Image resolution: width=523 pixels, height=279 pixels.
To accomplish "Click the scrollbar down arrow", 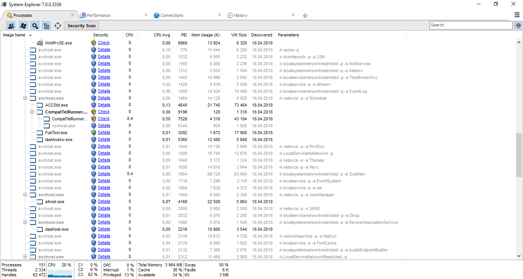I will (519, 256).
